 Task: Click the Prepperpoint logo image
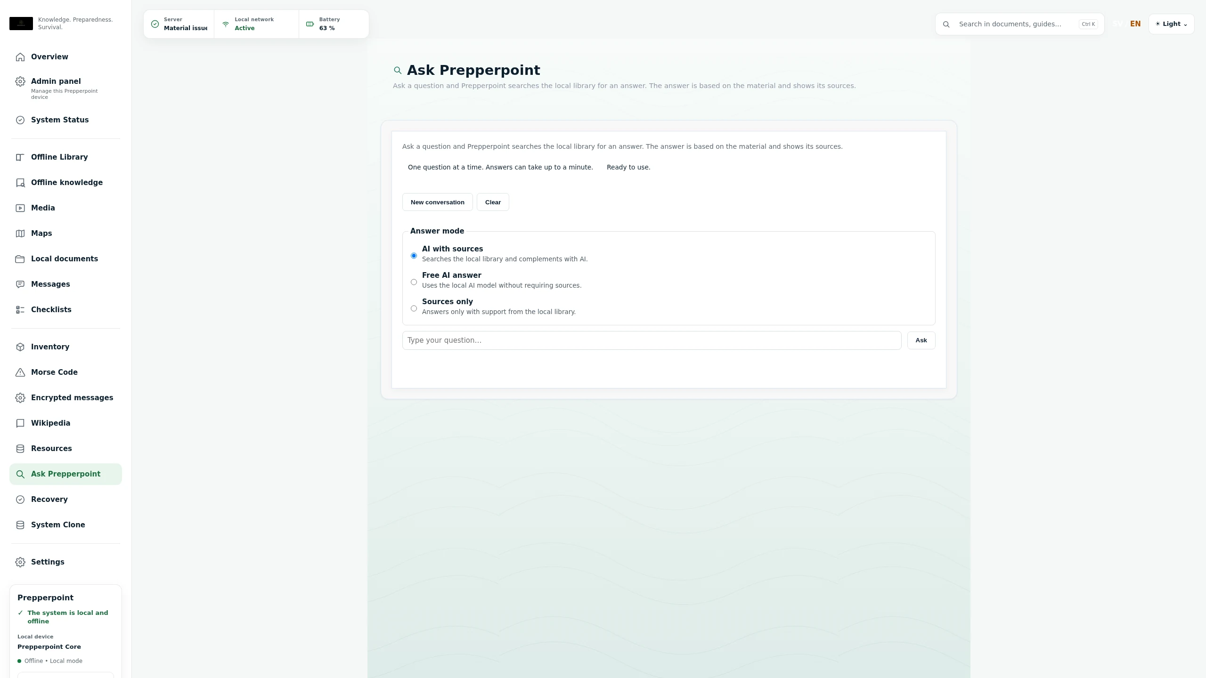pyautogui.click(x=21, y=24)
